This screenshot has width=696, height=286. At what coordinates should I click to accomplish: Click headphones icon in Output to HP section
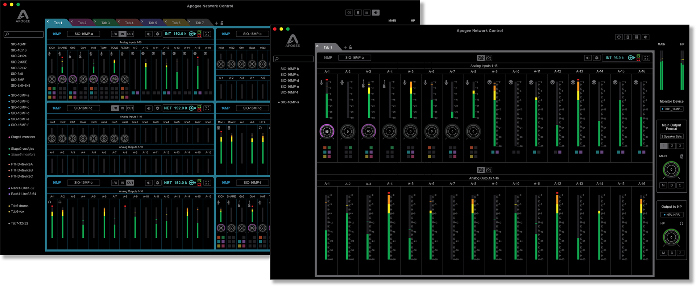pyautogui.click(x=681, y=223)
